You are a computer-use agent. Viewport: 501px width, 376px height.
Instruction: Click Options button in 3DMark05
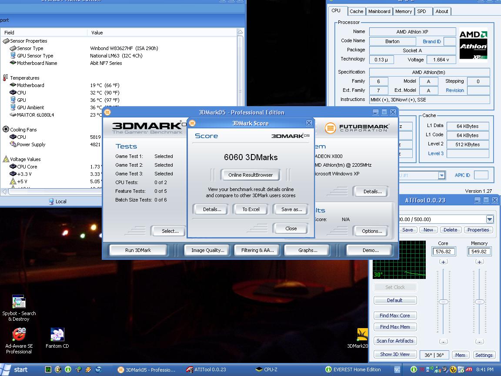click(x=371, y=231)
